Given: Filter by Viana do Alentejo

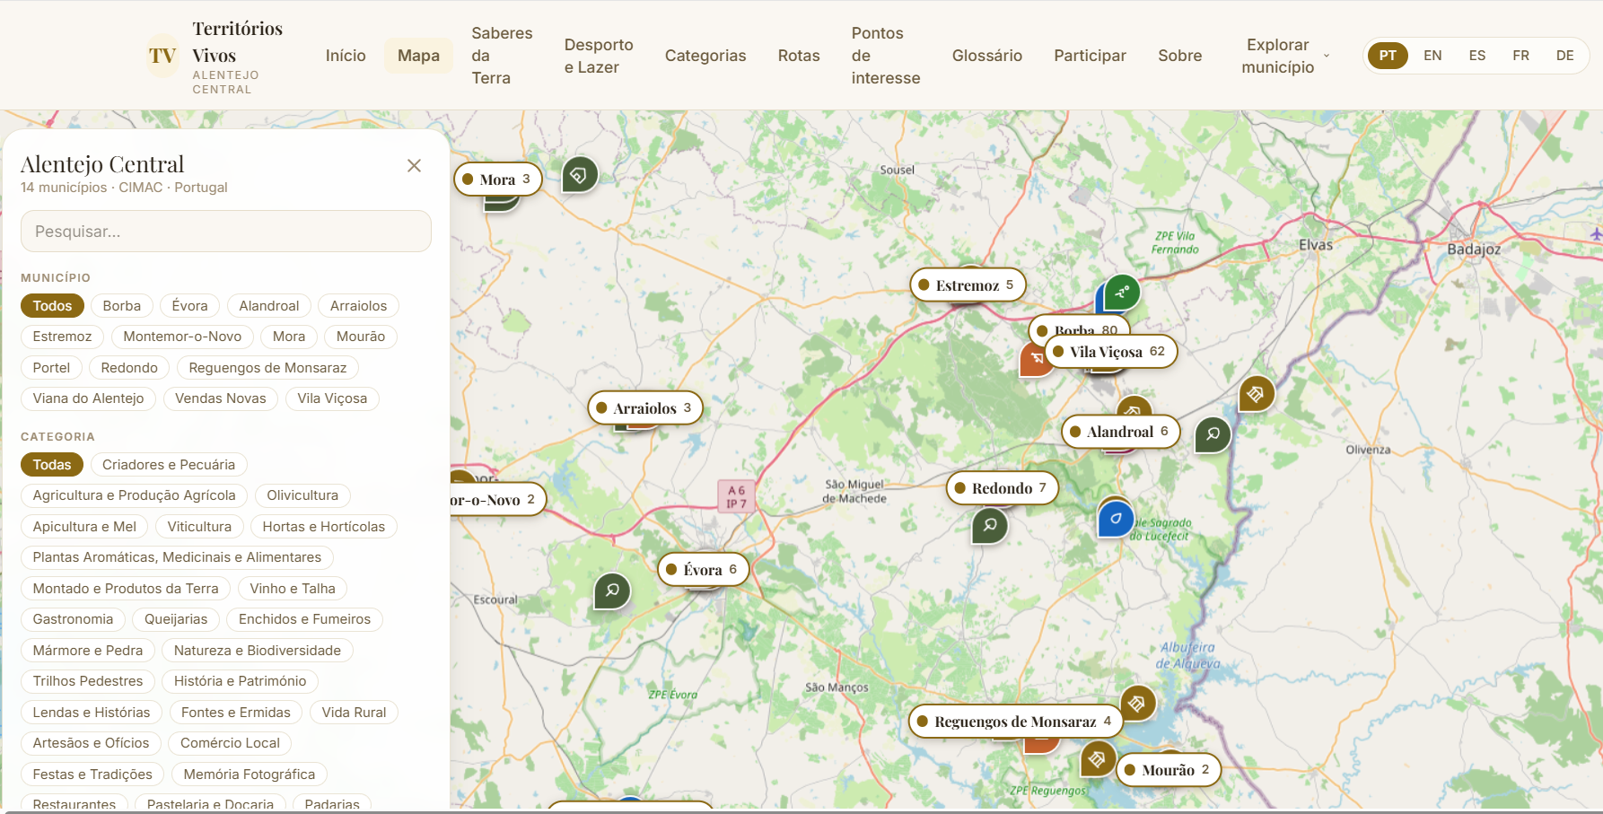Looking at the screenshot, I should [x=88, y=398].
